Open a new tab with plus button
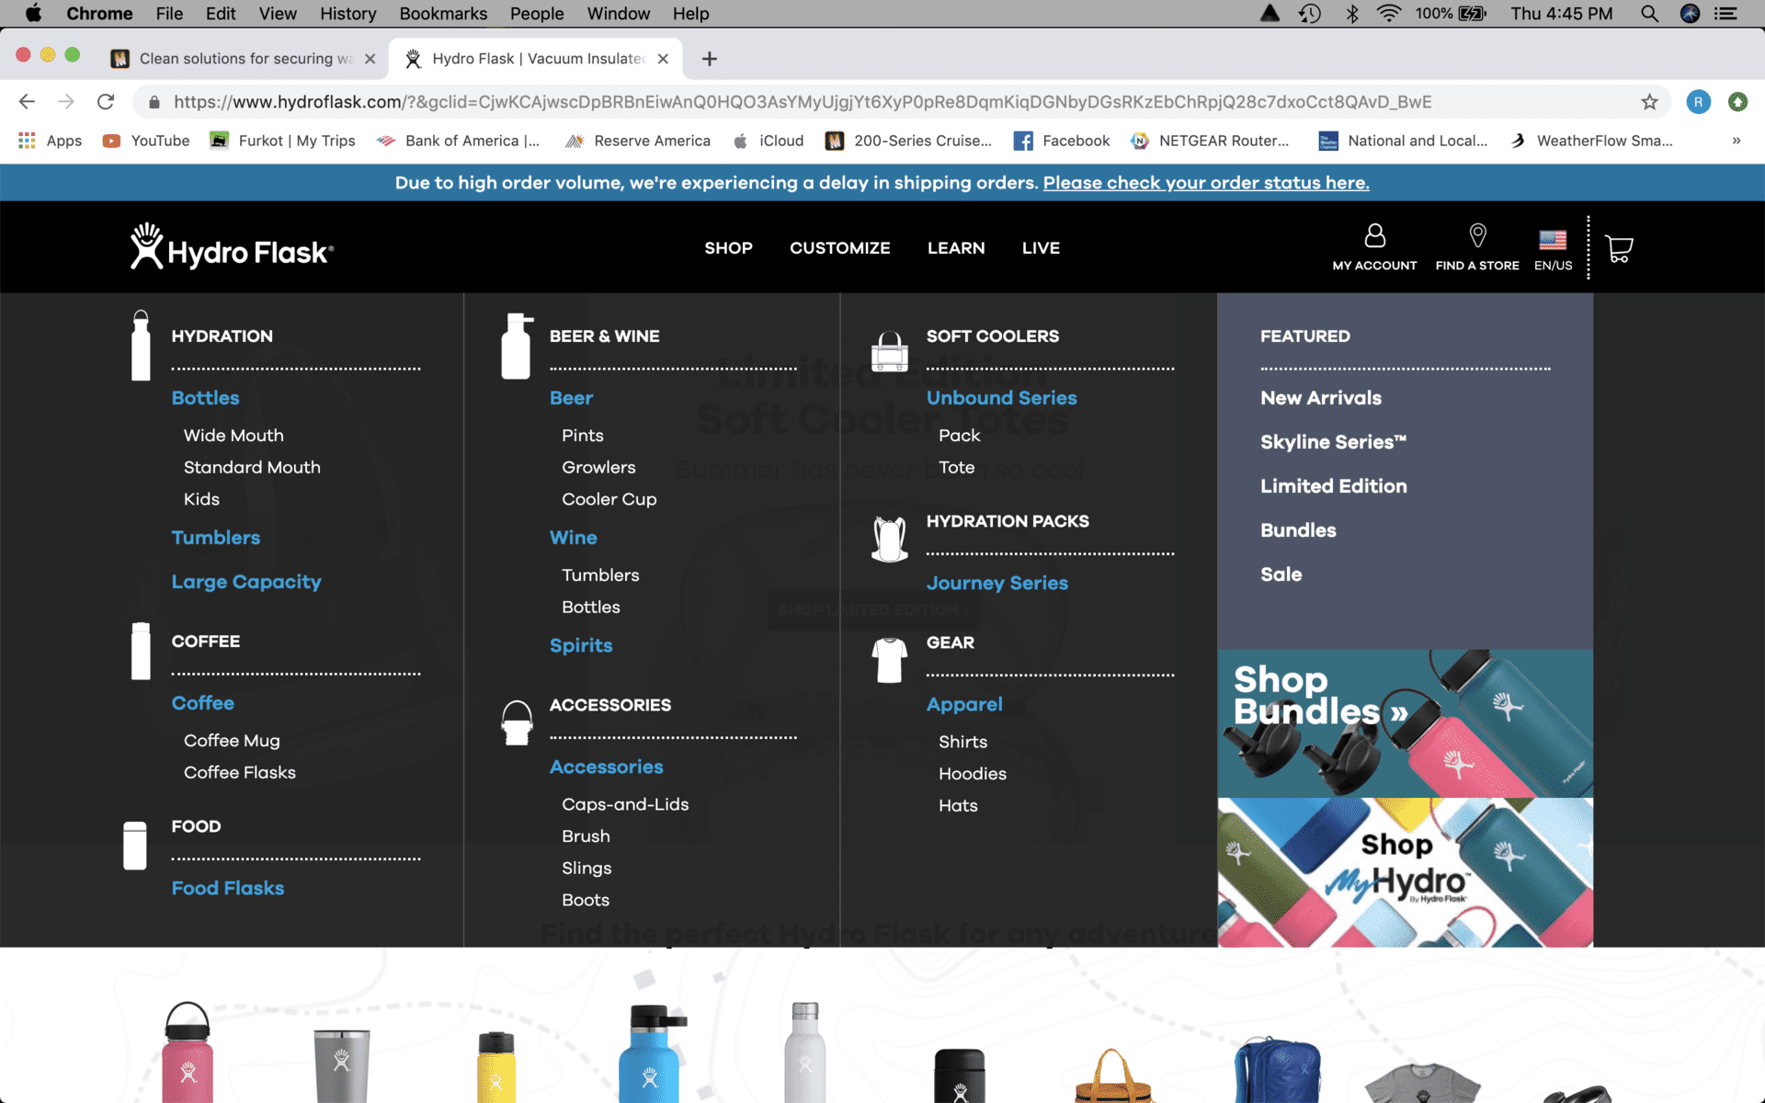Image resolution: width=1765 pixels, height=1103 pixels. 709,59
